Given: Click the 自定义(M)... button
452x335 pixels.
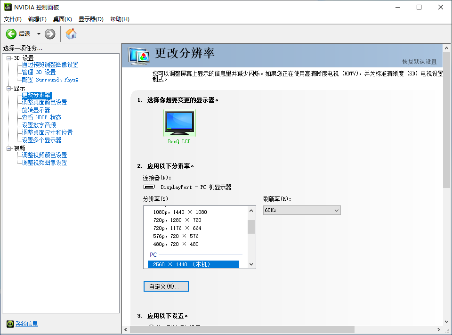Looking at the screenshot, I should (x=166, y=286).
